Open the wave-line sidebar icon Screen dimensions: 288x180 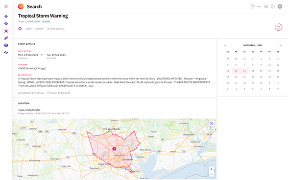6,53
